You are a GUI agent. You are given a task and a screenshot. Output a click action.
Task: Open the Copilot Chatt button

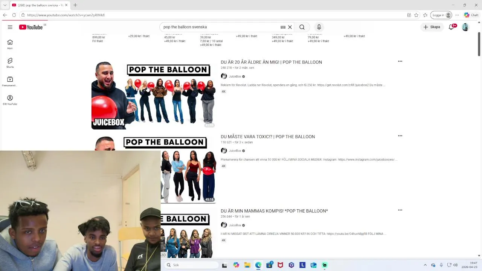pyautogui.click(x=471, y=15)
